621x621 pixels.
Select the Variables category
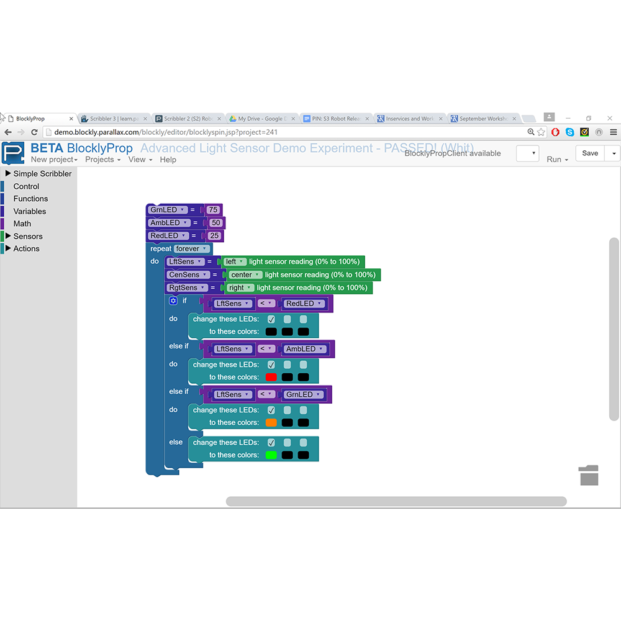pos(30,211)
